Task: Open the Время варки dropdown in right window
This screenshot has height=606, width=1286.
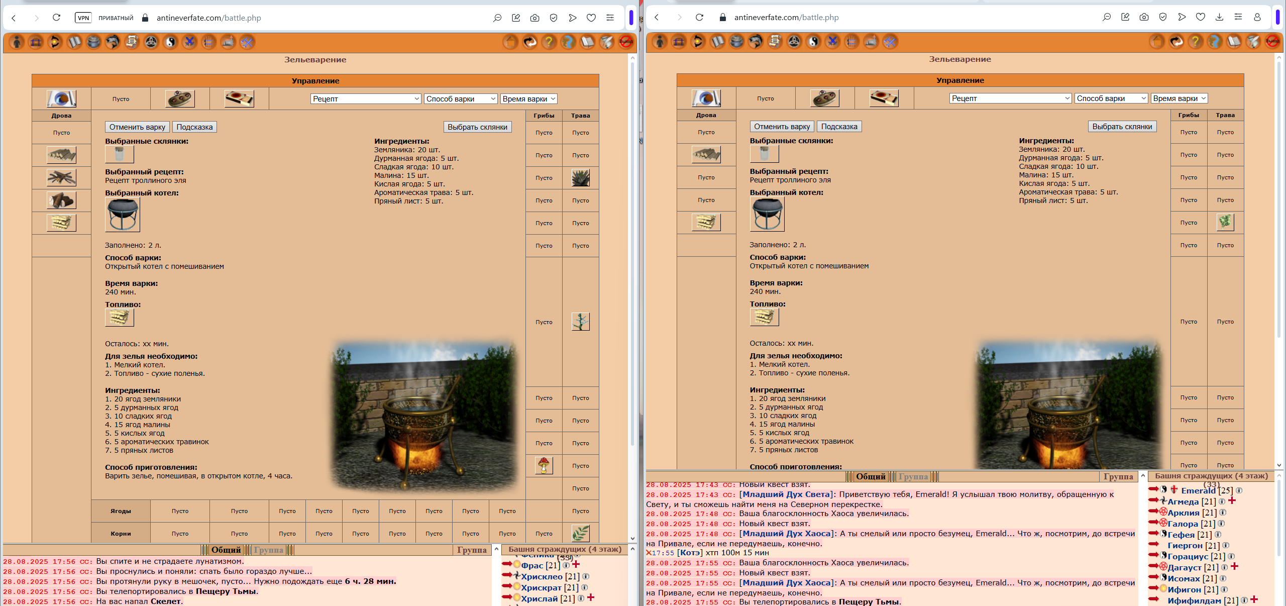Action: (x=1179, y=98)
